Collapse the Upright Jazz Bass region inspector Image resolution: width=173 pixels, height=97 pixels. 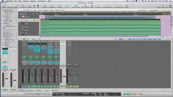tap(2, 10)
